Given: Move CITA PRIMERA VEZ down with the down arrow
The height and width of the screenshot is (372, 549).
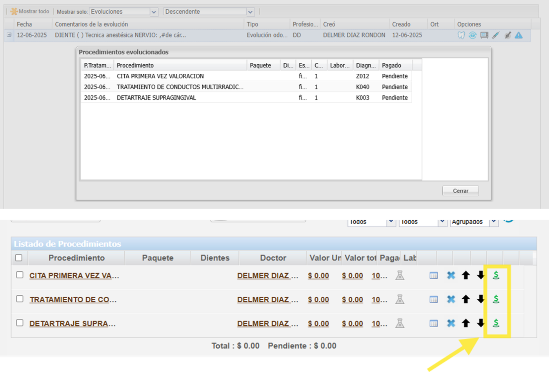Looking at the screenshot, I should point(481,276).
